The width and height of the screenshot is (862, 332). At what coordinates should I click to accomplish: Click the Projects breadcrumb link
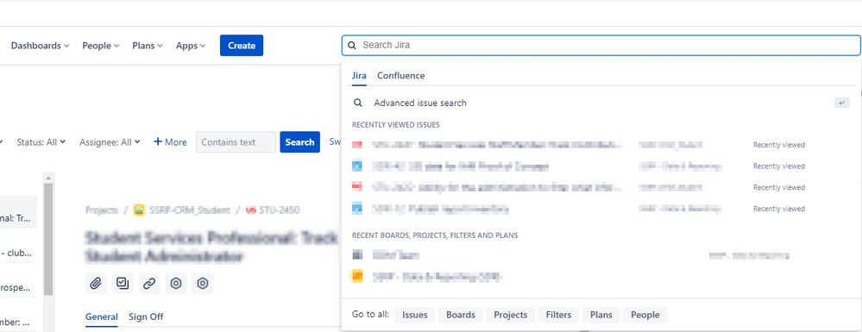coord(102,210)
